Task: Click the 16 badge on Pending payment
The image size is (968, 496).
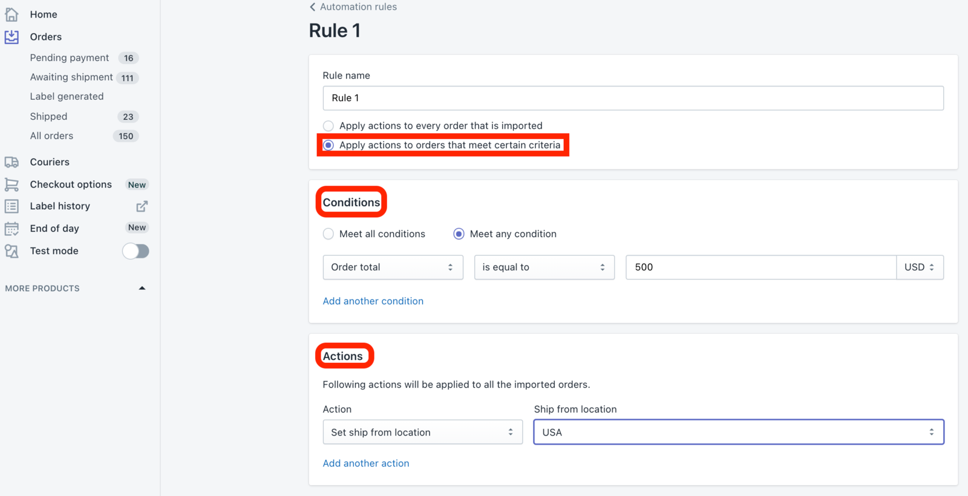Action: point(128,58)
